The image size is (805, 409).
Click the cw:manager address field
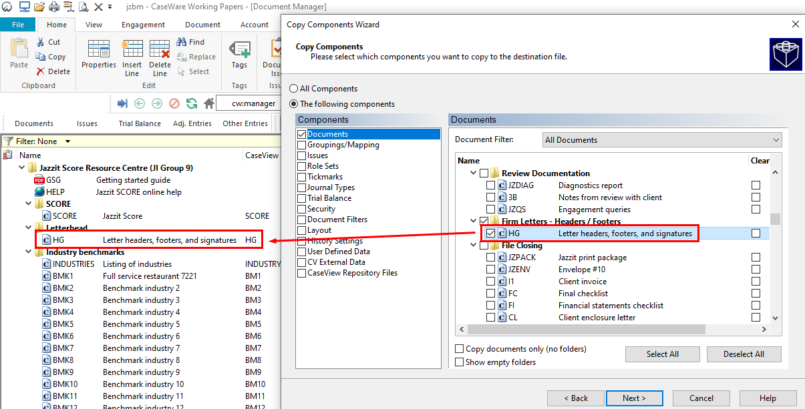[x=249, y=103]
